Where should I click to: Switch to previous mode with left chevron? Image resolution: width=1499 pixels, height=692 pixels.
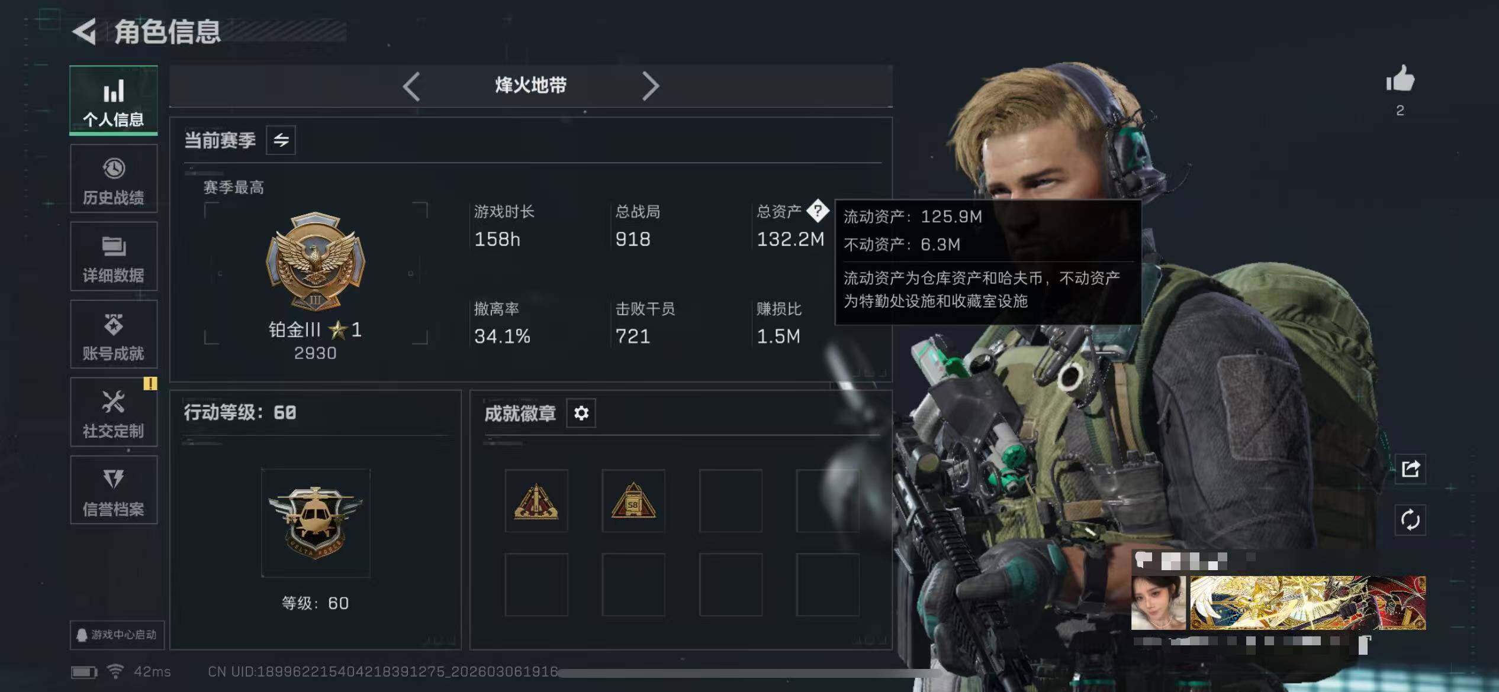[411, 86]
